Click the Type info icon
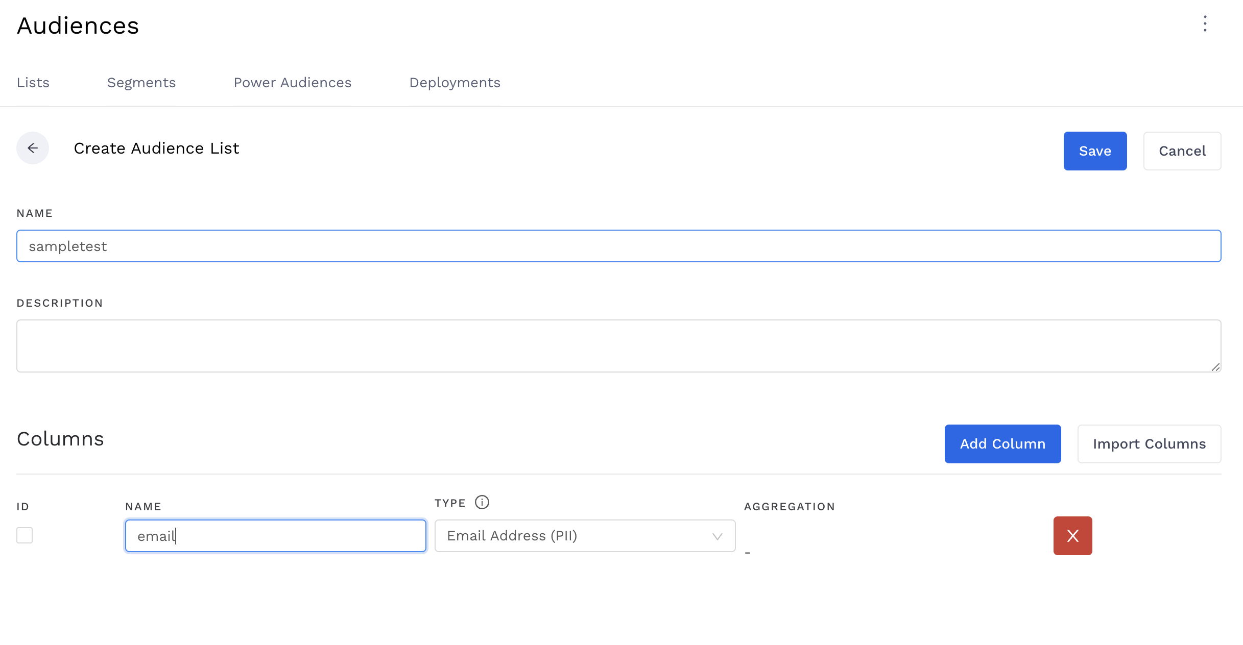The height and width of the screenshot is (645, 1243). pyautogui.click(x=482, y=502)
